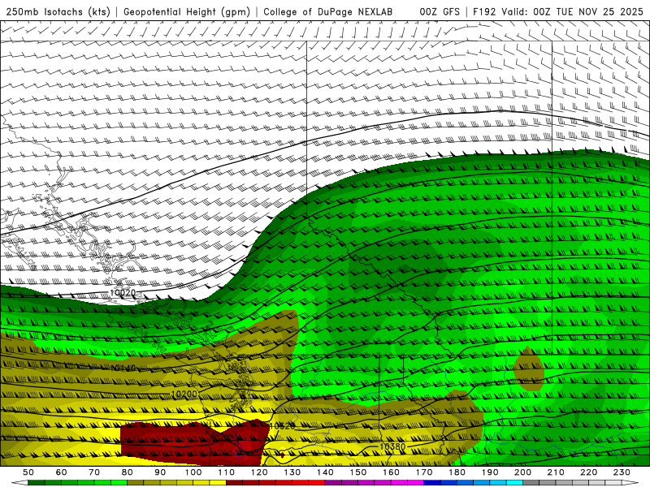Screen dimensions: 650x487
Task: Select the first purple legend swatch at 140
Action: click(333, 483)
